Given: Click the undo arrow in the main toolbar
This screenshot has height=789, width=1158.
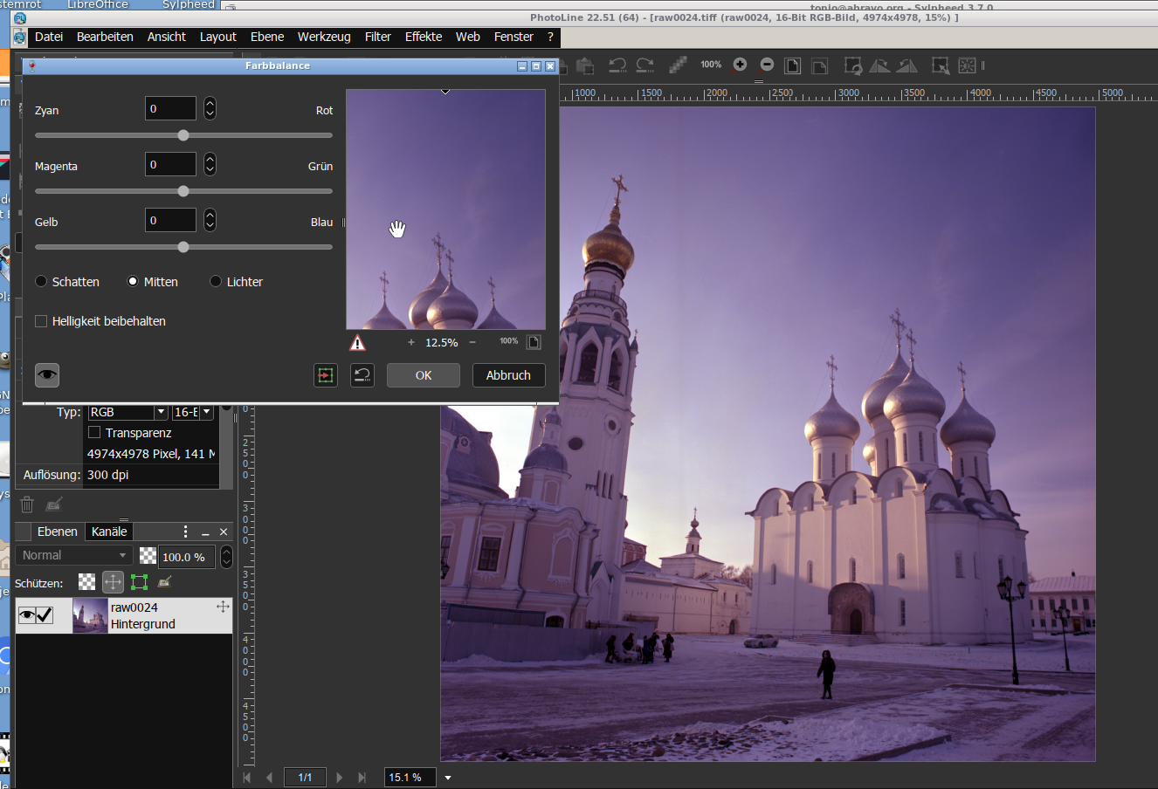Looking at the screenshot, I should [617, 65].
